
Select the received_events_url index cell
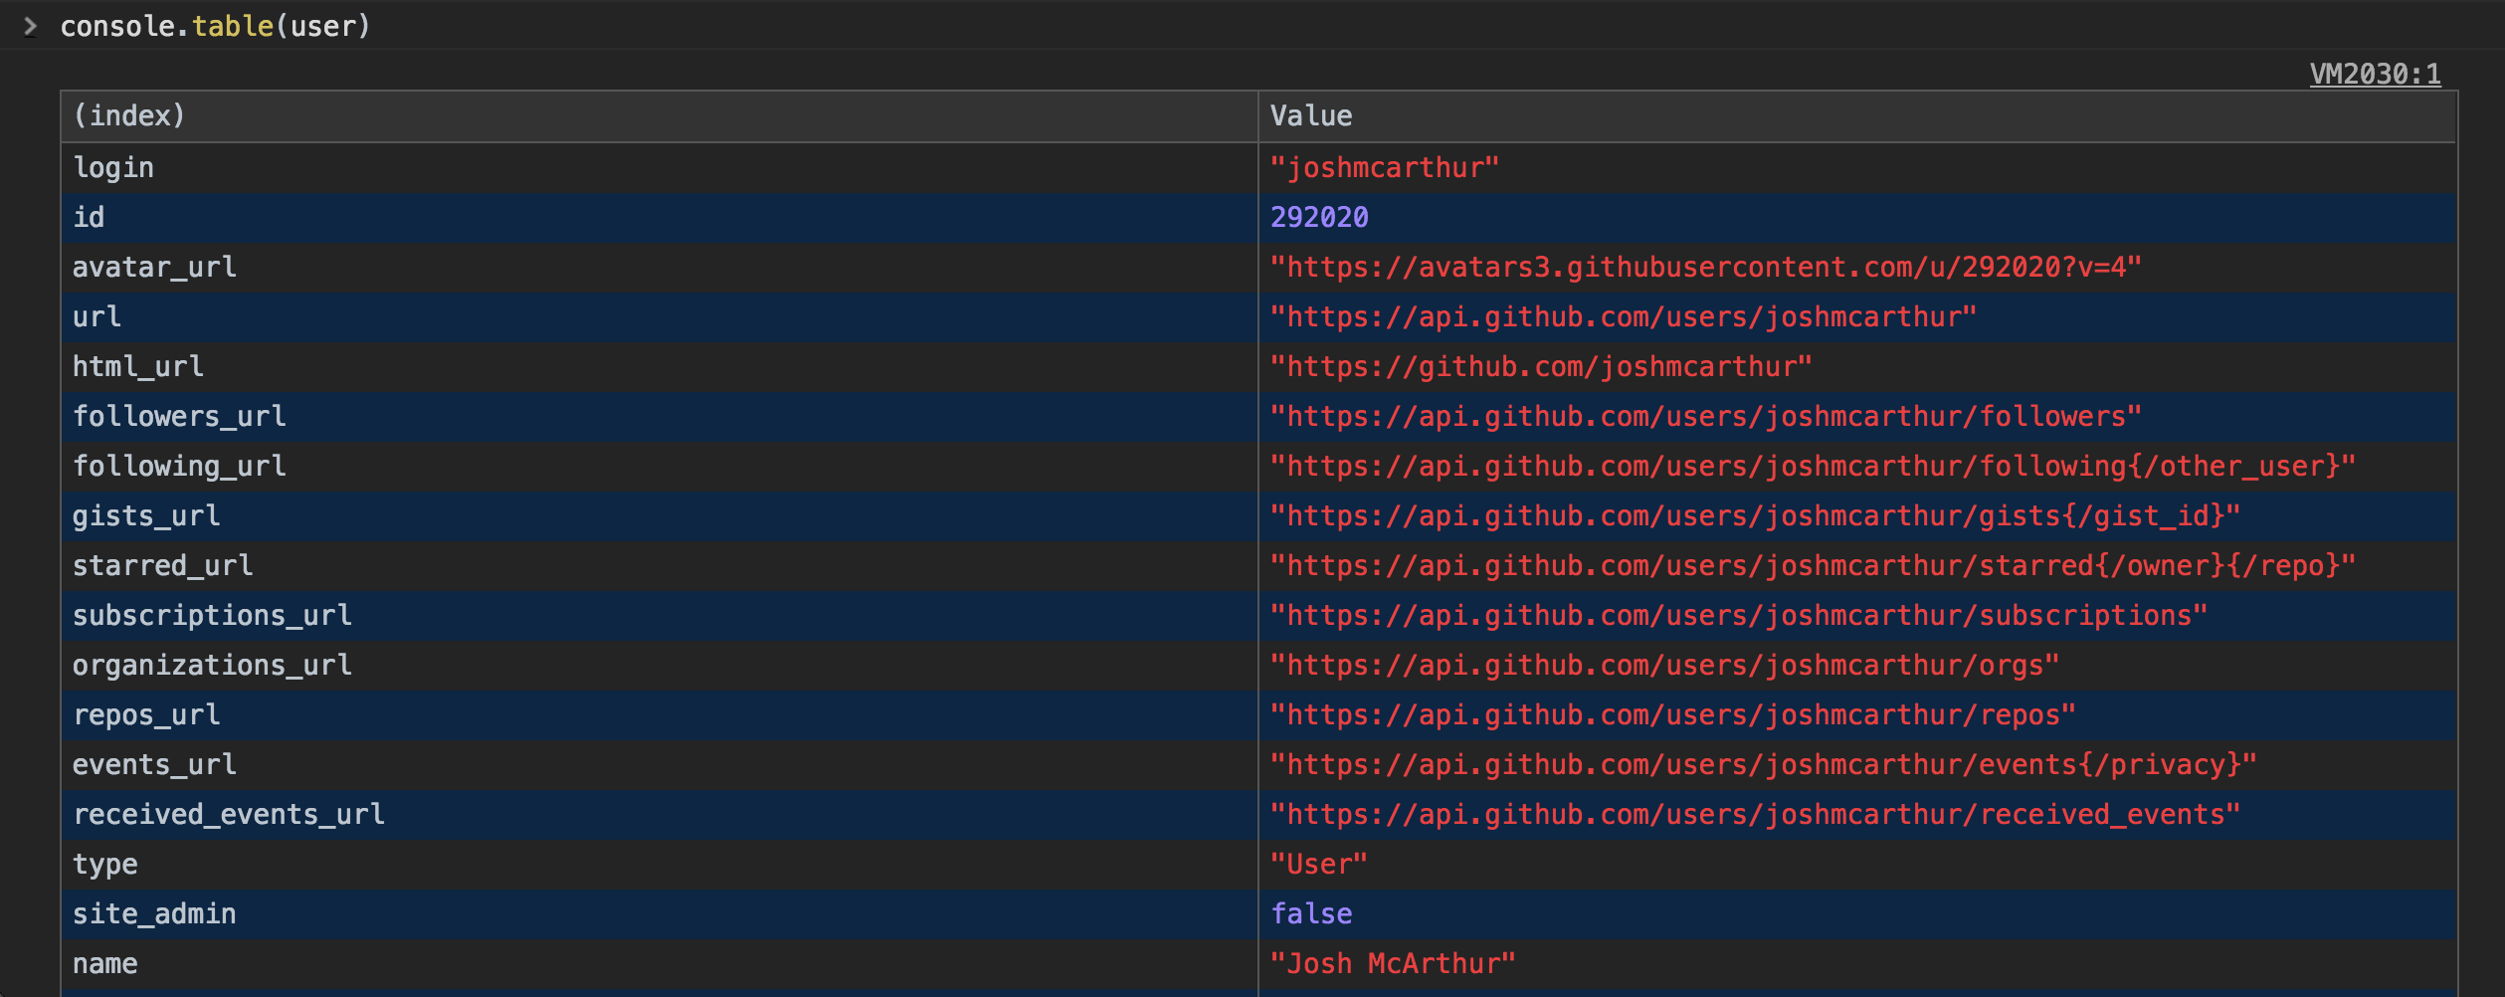(660, 815)
